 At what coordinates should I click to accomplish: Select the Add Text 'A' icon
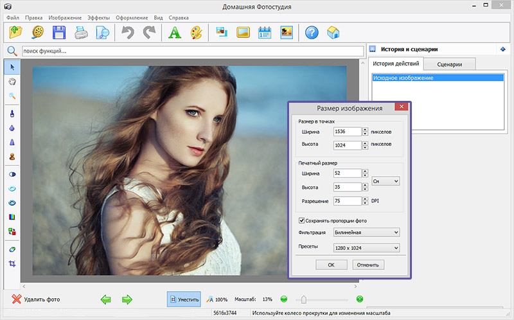[173, 32]
